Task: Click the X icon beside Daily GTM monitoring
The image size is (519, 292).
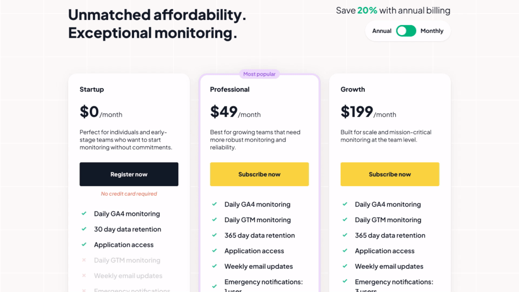Action: [x=84, y=260]
